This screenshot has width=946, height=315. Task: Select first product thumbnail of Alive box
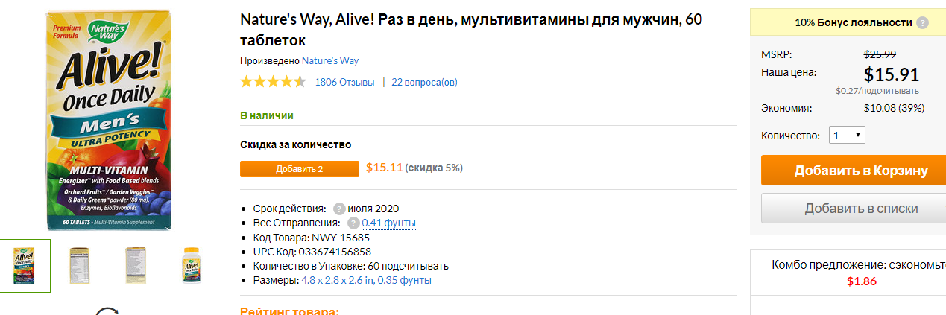click(x=25, y=266)
